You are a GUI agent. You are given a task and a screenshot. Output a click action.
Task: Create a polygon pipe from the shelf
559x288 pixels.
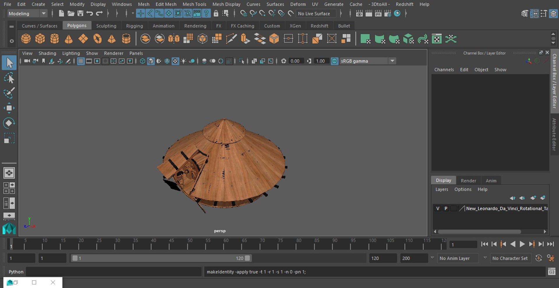(x=126, y=39)
